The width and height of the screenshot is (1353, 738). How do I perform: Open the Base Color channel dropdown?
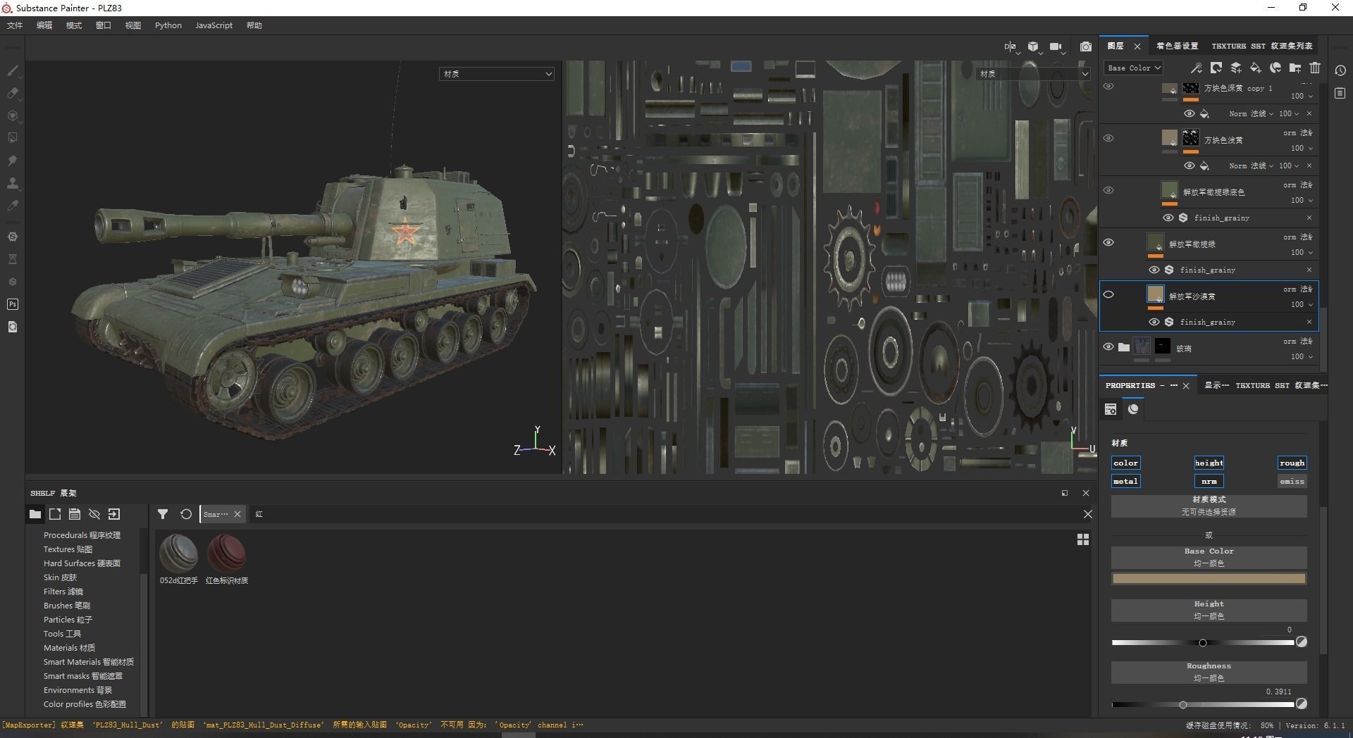coord(1133,68)
